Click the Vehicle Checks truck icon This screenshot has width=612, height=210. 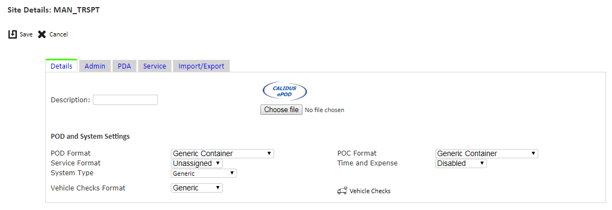click(x=342, y=190)
